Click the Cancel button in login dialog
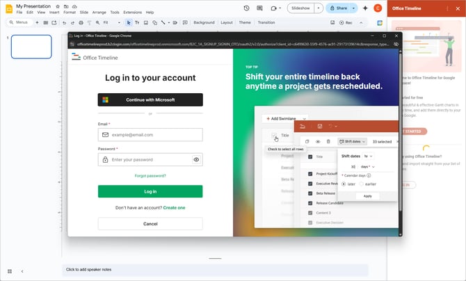Screen dimensions: 466x281 150,223
